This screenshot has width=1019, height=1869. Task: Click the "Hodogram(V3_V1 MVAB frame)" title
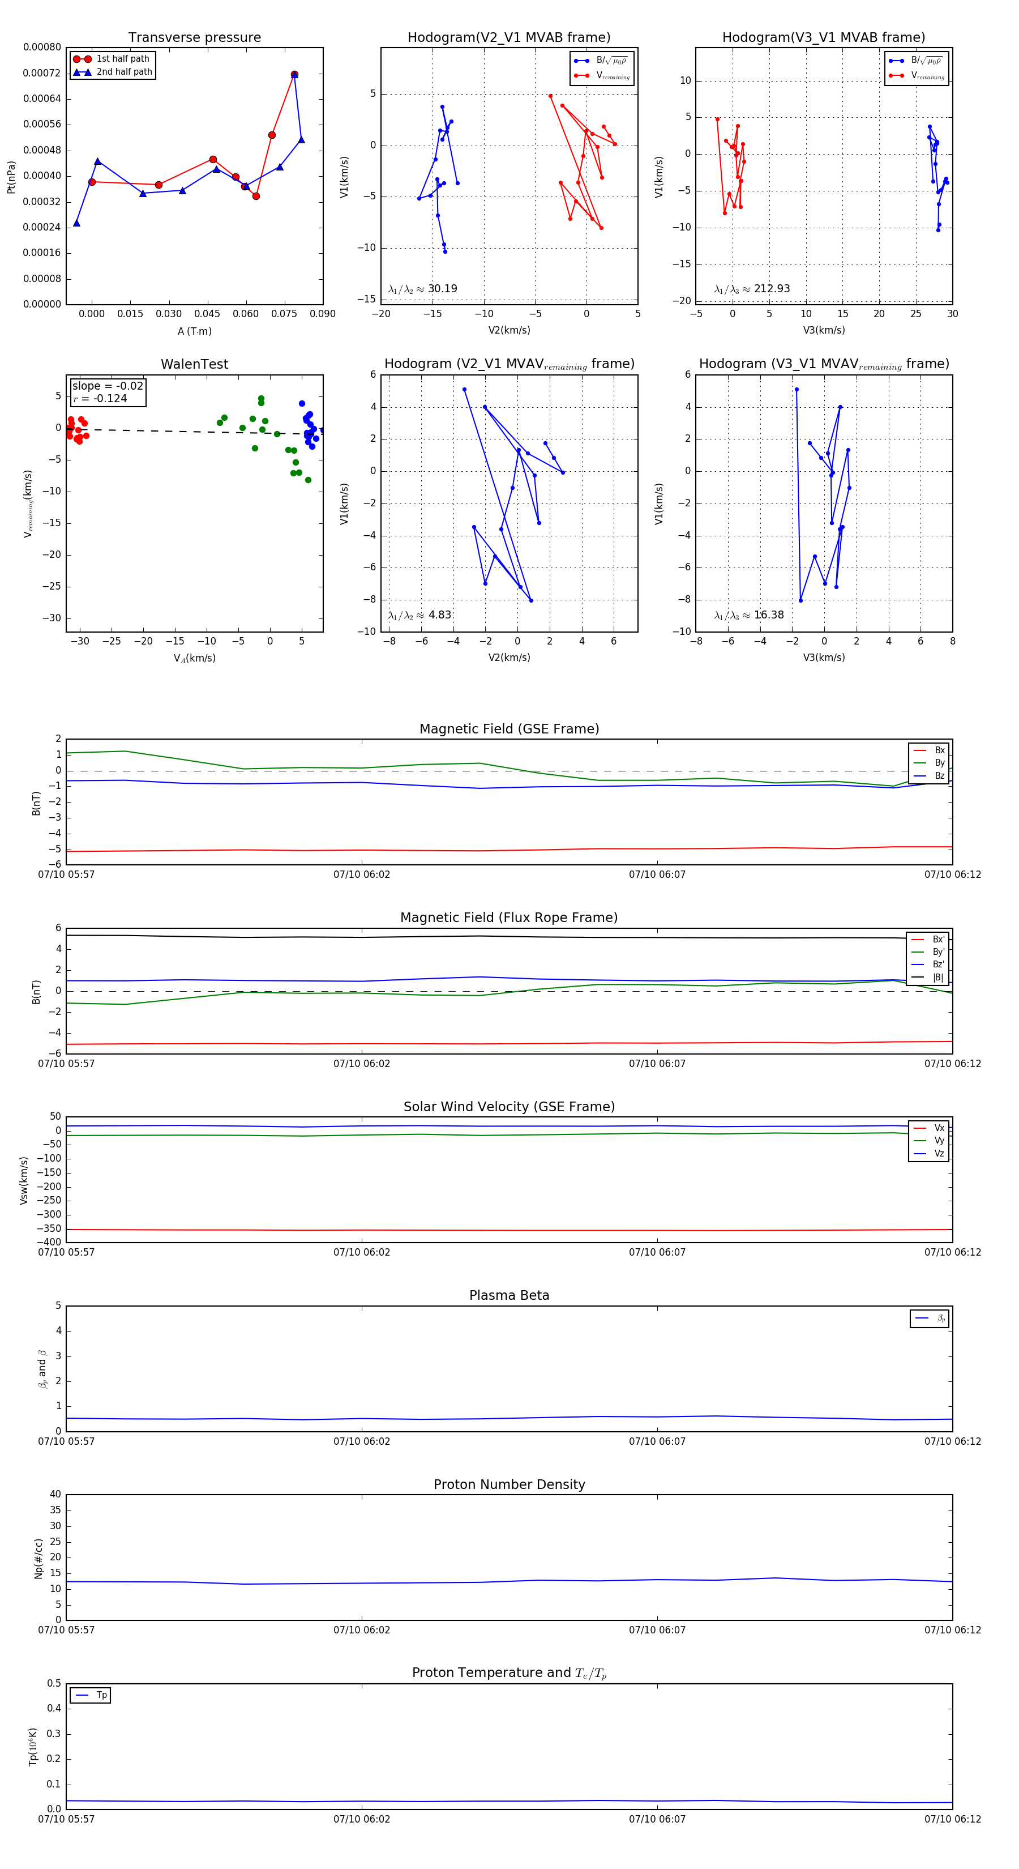pyautogui.click(x=824, y=38)
